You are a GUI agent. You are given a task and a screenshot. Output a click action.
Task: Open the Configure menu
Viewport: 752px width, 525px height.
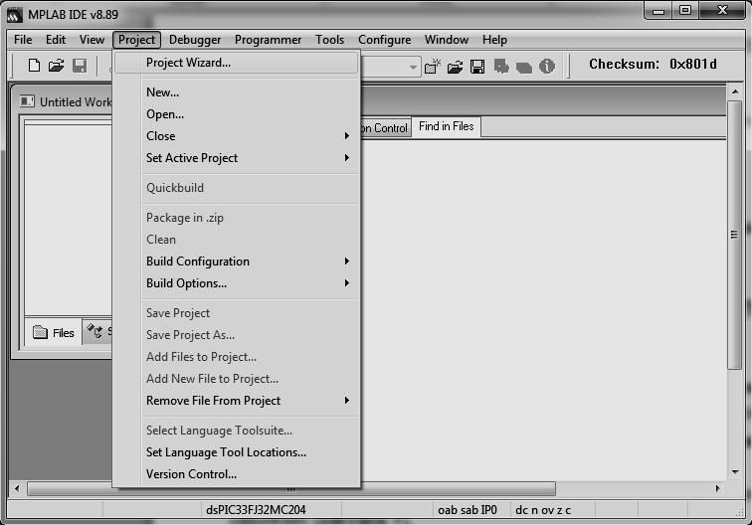(x=385, y=40)
